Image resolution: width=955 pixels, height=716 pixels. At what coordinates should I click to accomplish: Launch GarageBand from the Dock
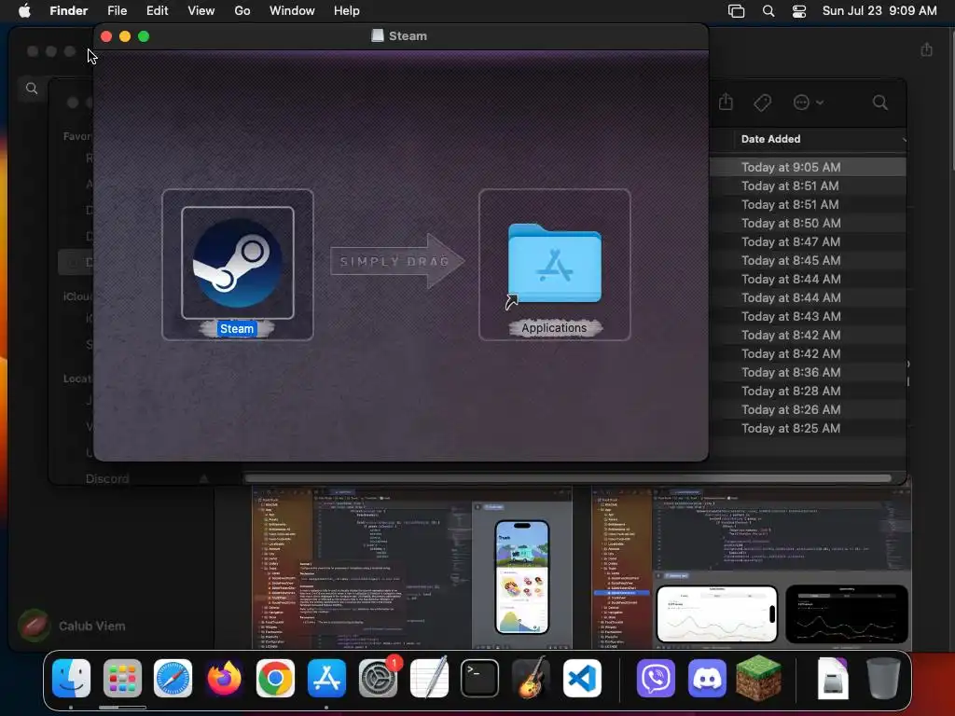[531, 679]
